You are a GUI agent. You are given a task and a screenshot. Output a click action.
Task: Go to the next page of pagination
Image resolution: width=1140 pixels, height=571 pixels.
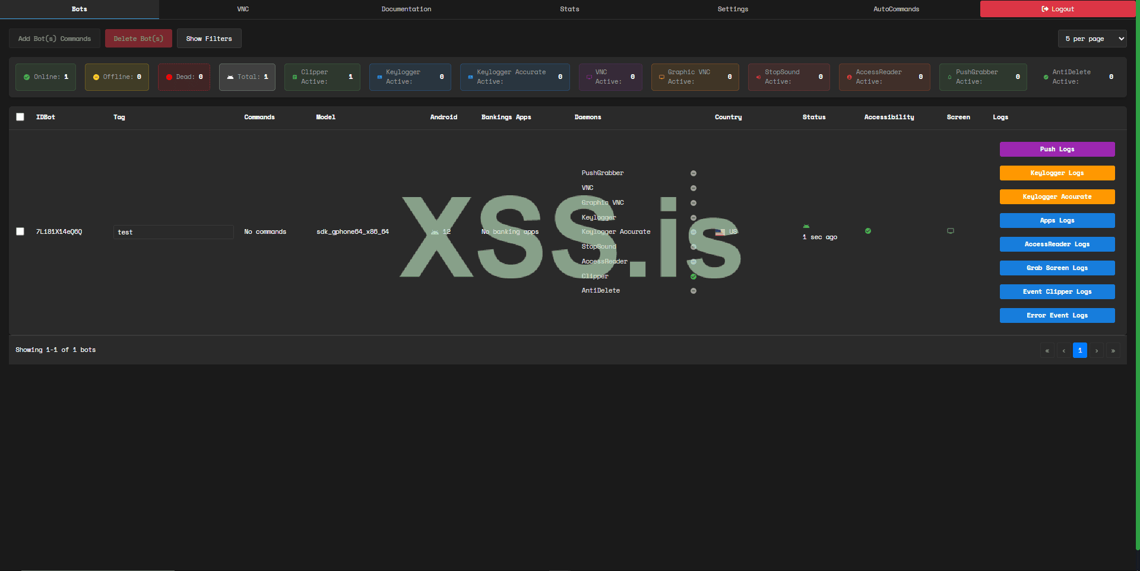click(x=1097, y=350)
